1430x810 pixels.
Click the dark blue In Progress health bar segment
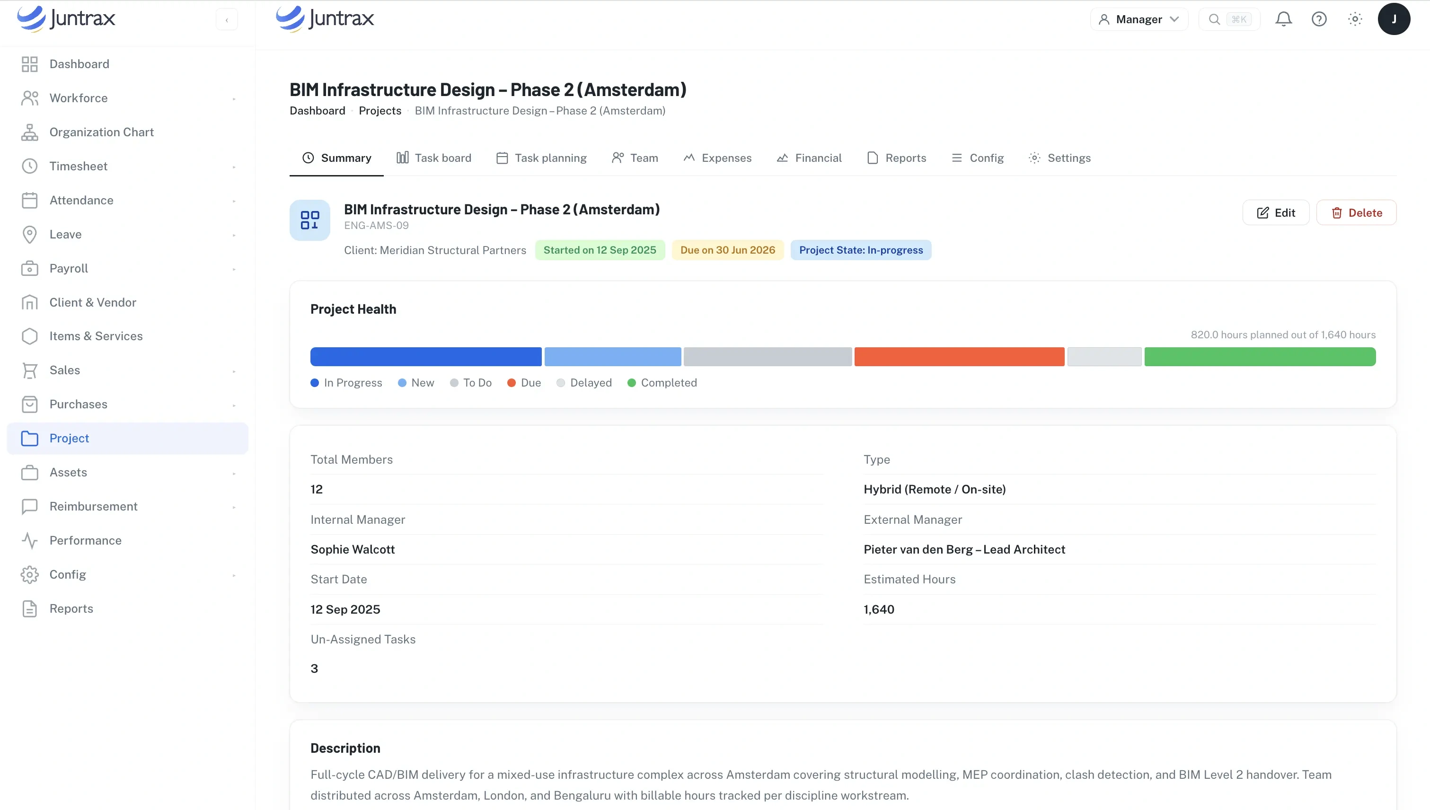pos(426,357)
